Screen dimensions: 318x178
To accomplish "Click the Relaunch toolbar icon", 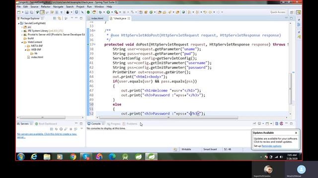I will click(x=94, y=12).
